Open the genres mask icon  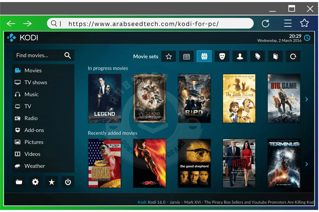click(222, 56)
